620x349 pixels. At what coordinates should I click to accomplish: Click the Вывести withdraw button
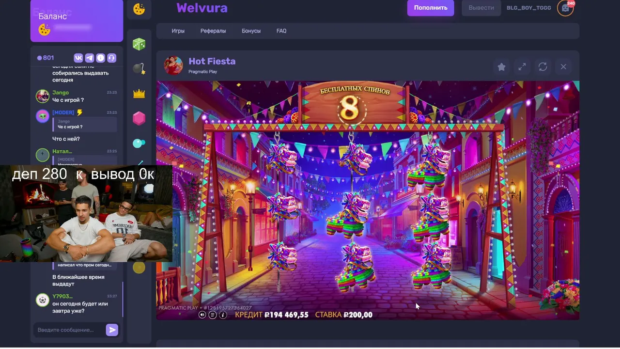point(481,8)
